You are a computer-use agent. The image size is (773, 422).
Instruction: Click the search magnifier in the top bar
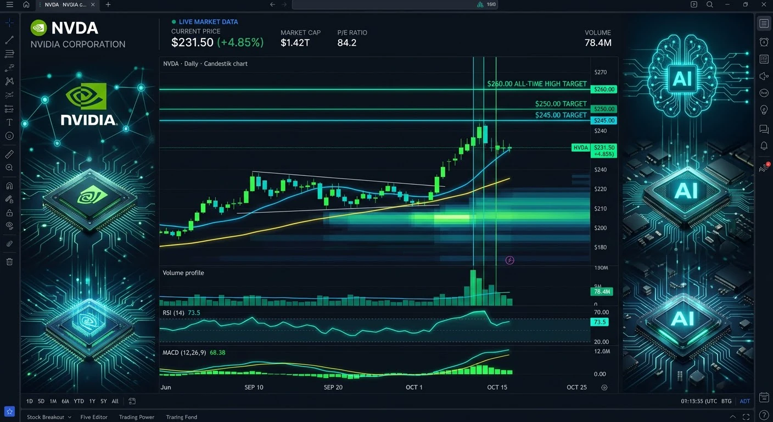[710, 4]
